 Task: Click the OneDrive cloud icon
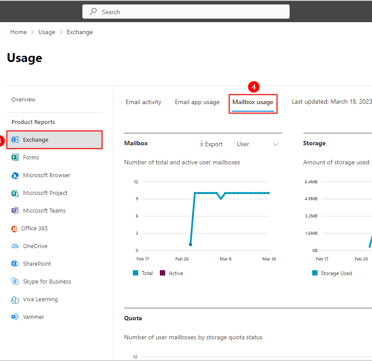coord(15,246)
